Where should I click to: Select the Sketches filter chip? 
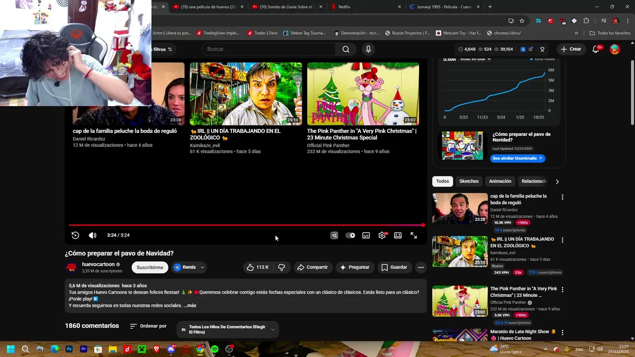coord(469,181)
